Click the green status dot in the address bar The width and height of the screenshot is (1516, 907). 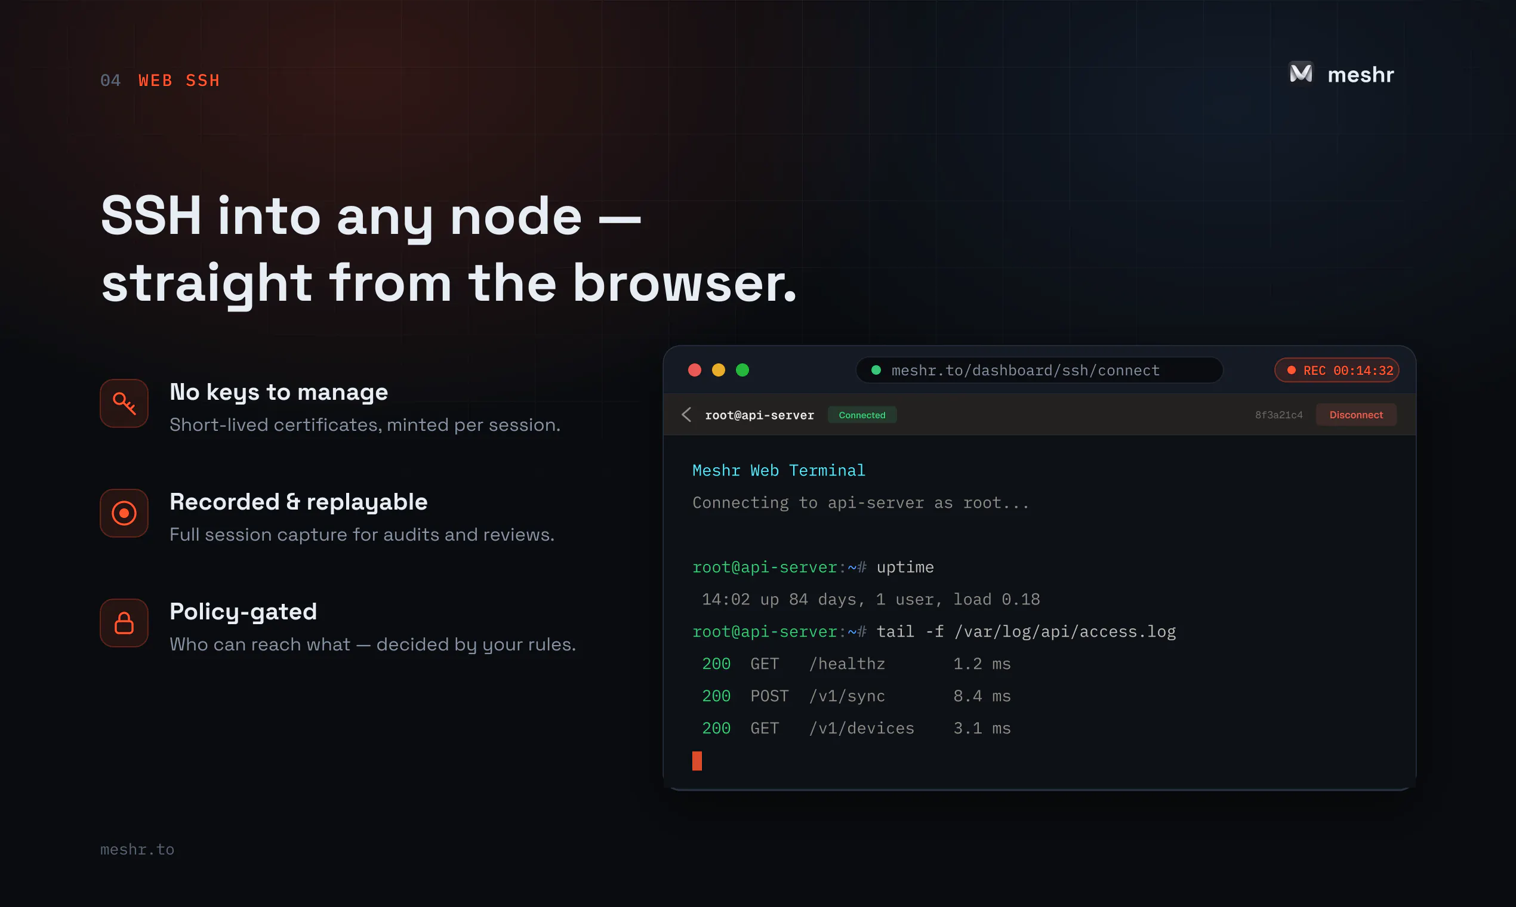pyautogui.click(x=876, y=371)
